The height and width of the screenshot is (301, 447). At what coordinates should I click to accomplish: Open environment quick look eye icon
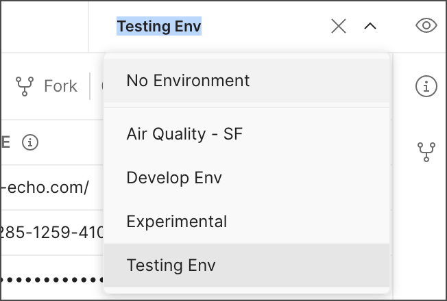pyautogui.click(x=426, y=25)
